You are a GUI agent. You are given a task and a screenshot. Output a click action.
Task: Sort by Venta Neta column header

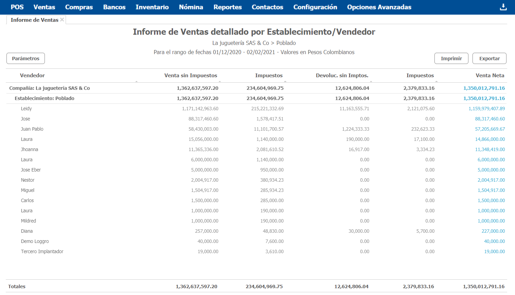(490, 76)
